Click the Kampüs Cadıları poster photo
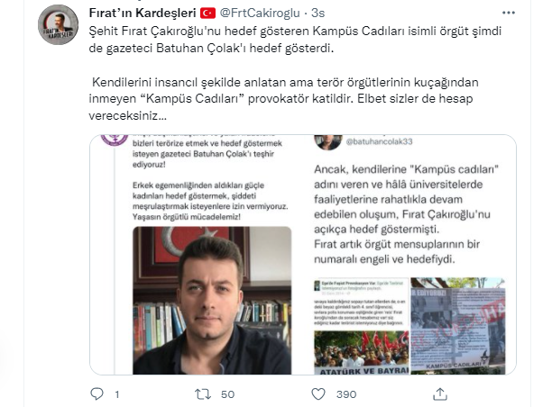Image resolution: width=552 pixels, height=407 pixels. point(457,326)
